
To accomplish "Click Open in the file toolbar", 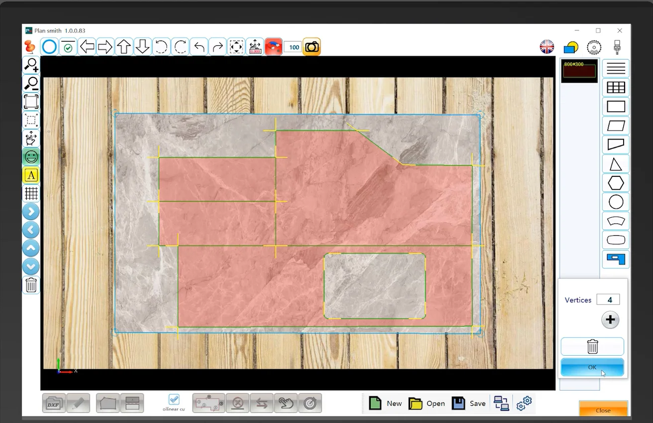I will (427, 403).
